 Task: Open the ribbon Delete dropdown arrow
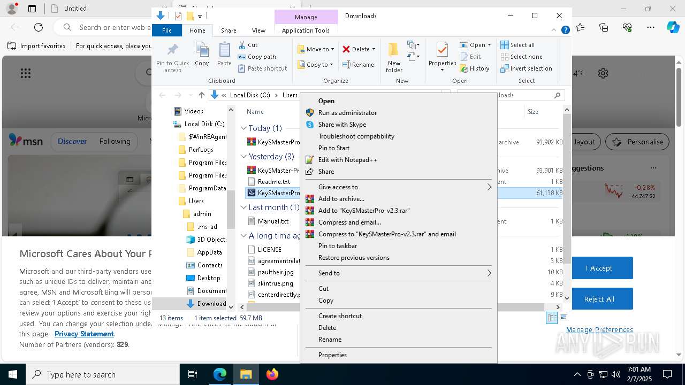(374, 49)
